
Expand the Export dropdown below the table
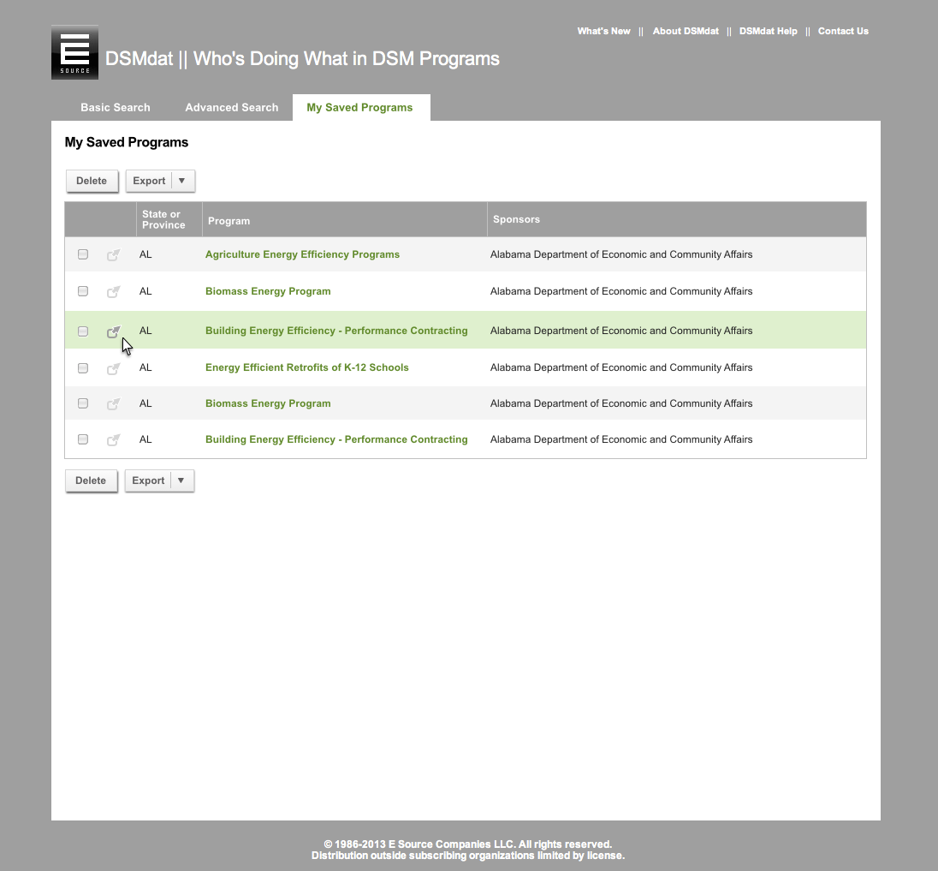click(x=181, y=480)
